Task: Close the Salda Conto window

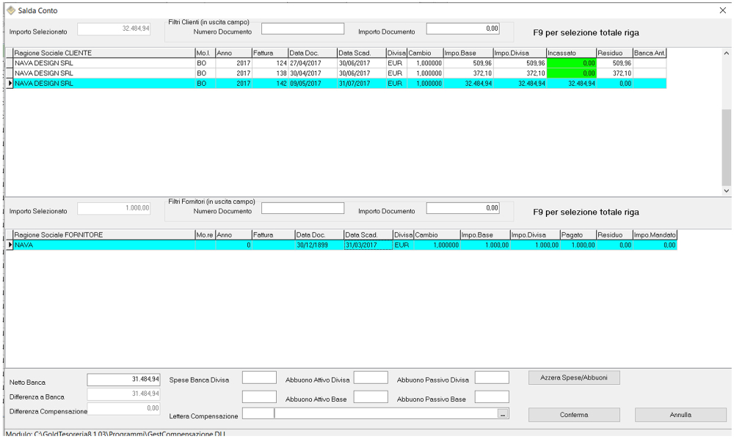Action: coord(722,10)
